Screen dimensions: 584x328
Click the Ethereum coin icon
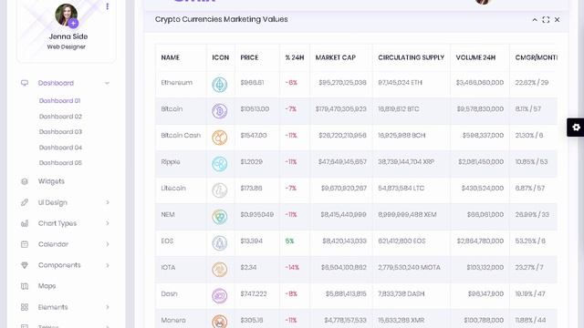(219, 85)
